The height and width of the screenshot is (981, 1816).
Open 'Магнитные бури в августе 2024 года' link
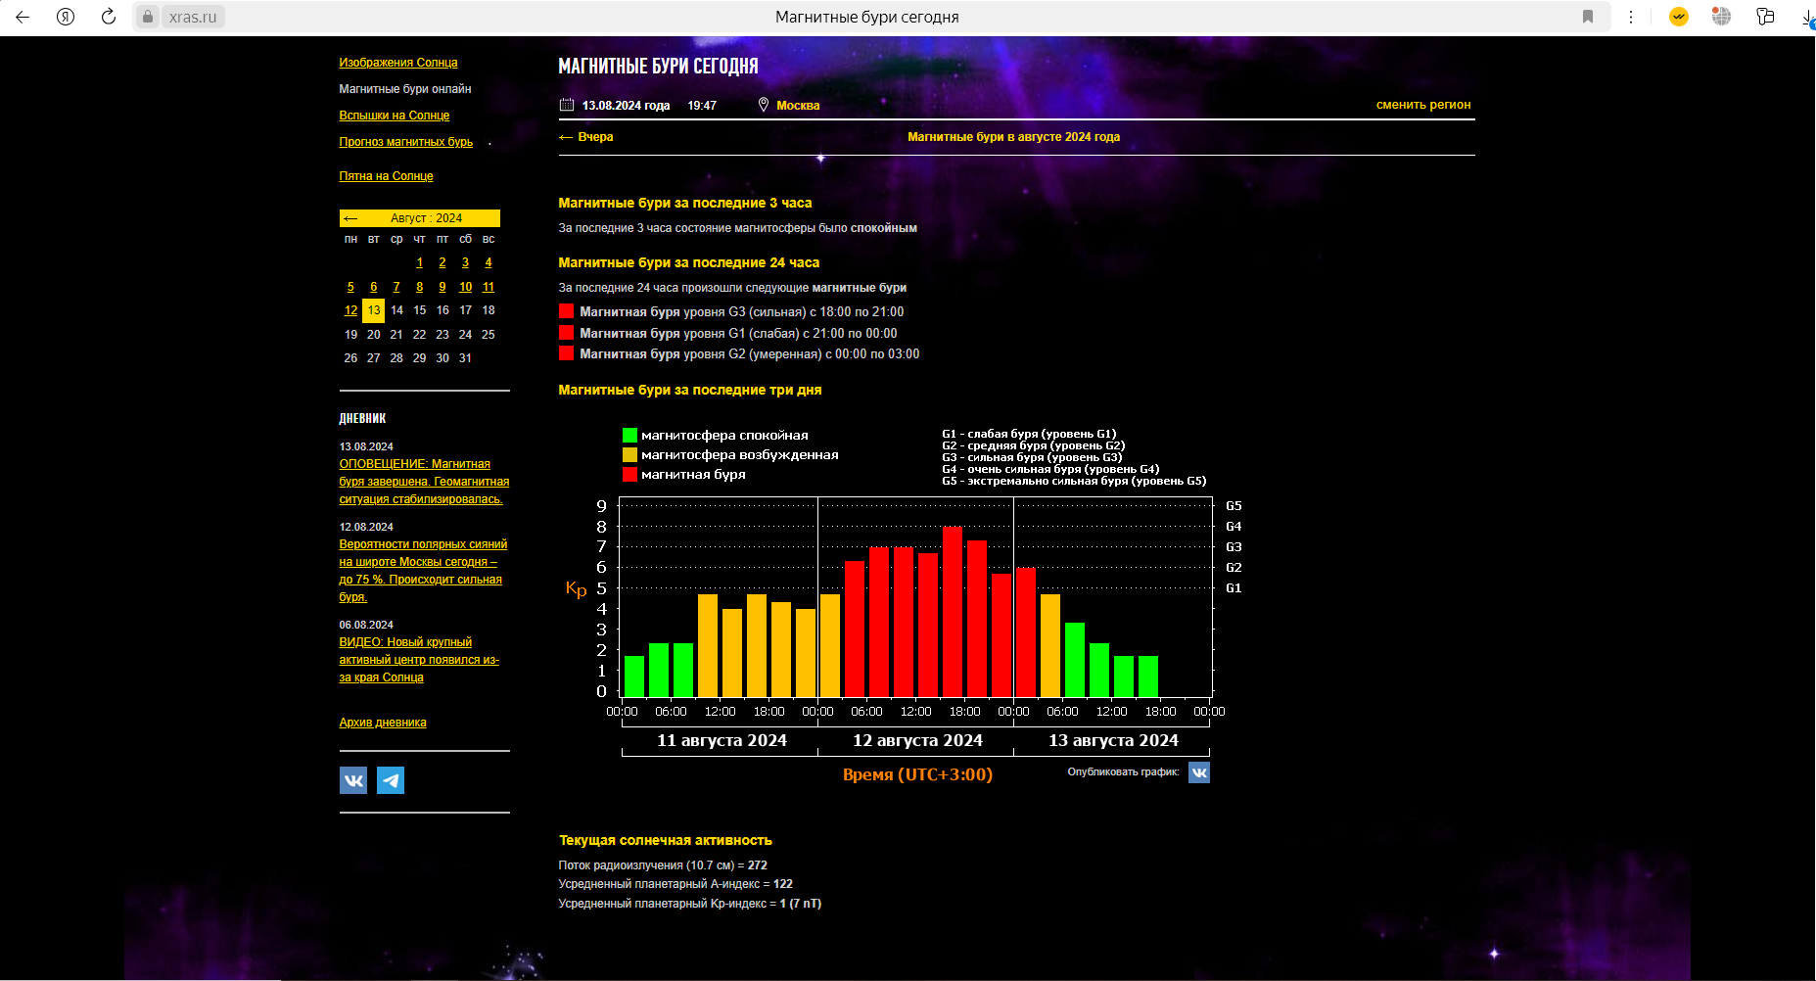click(1013, 137)
